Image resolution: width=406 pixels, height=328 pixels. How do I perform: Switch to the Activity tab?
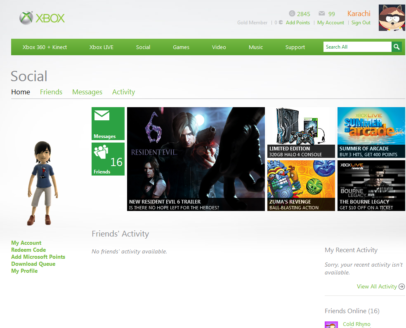[123, 92]
